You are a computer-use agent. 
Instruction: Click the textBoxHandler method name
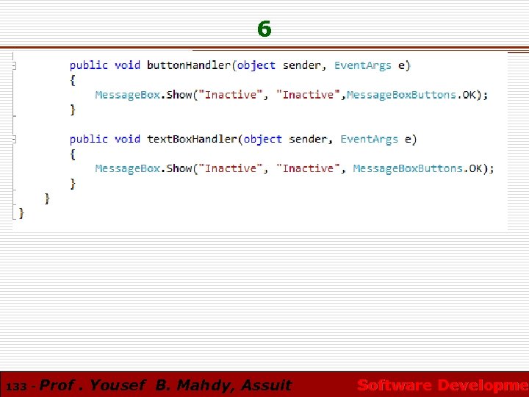192,139
